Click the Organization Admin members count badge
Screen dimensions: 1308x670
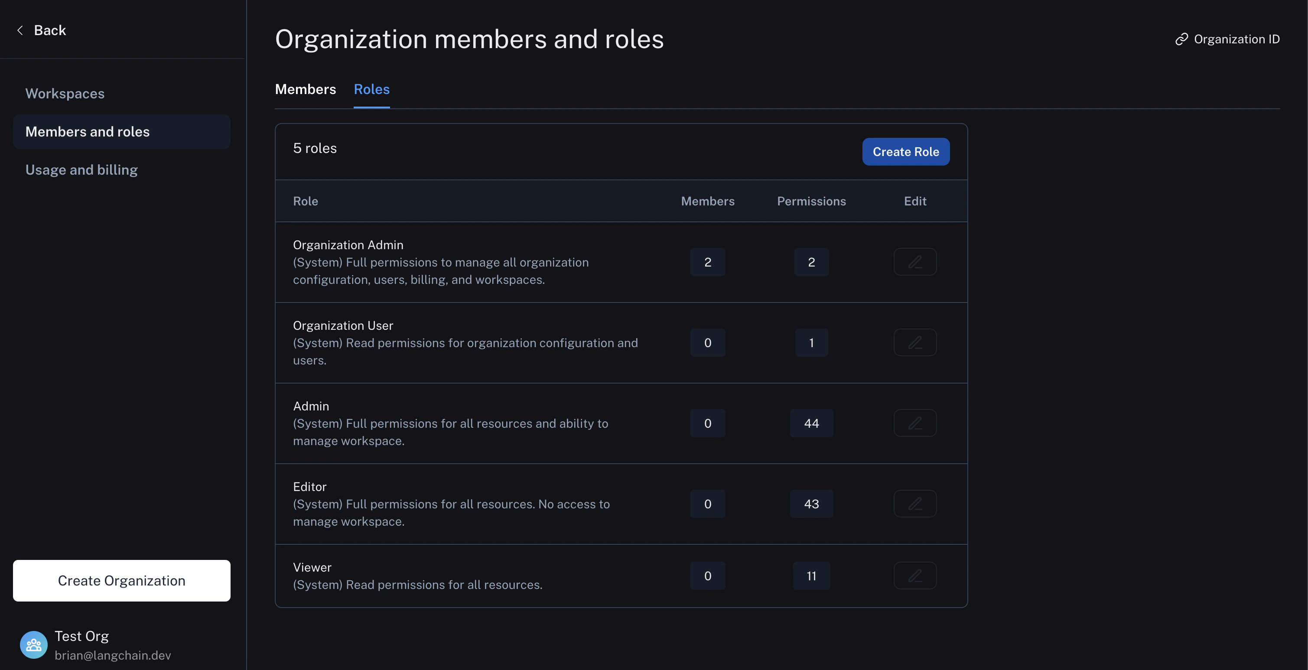coord(708,262)
